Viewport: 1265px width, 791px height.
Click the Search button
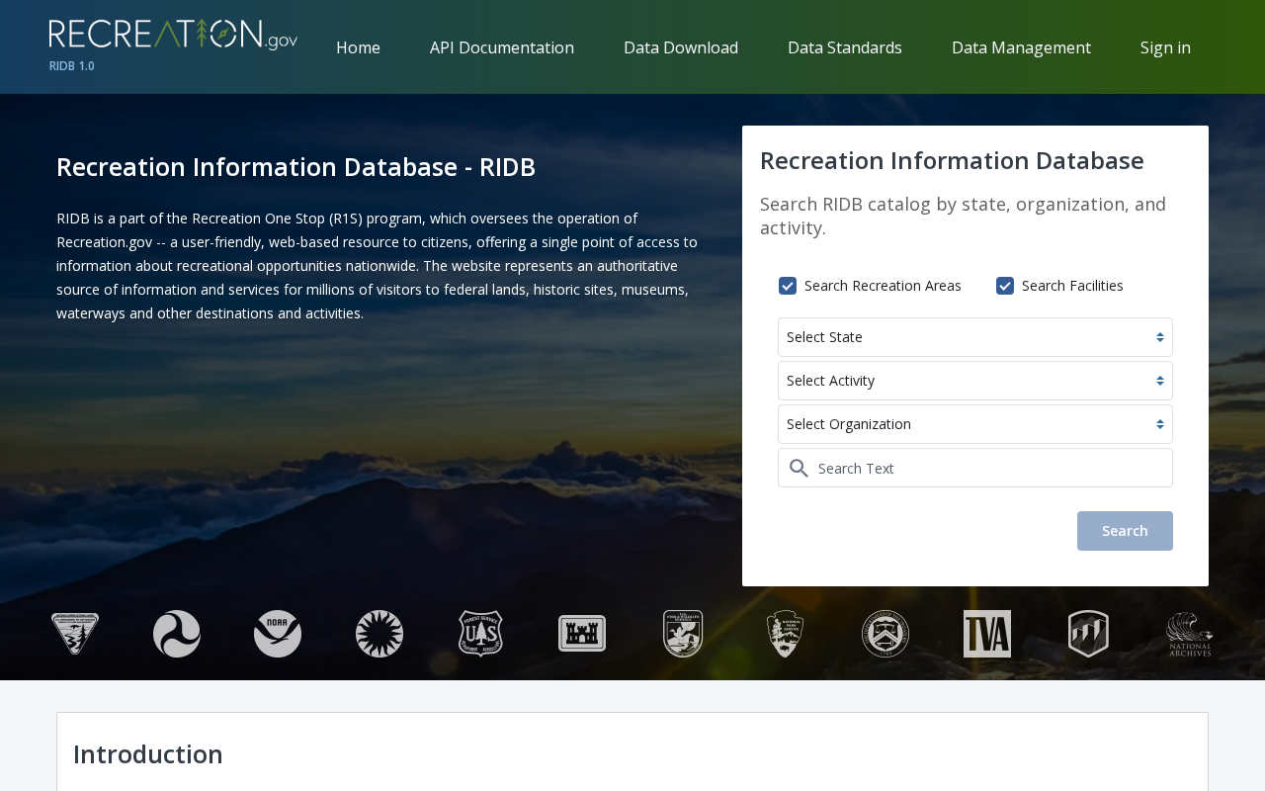(x=1125, y=531)
